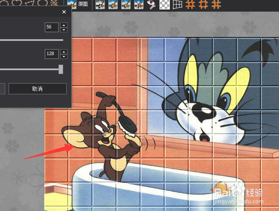Click the slider track under the 56 field
Screen dimensions: 279x211
[31, 40]
